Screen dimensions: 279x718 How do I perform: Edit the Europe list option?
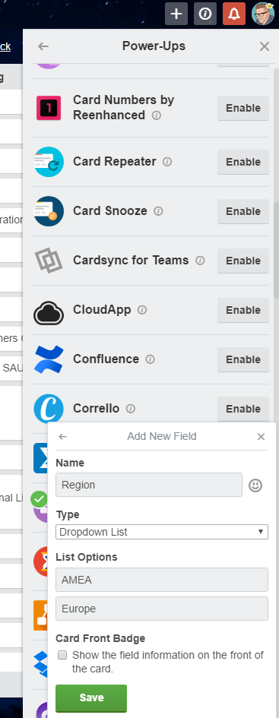pos(162,609)
